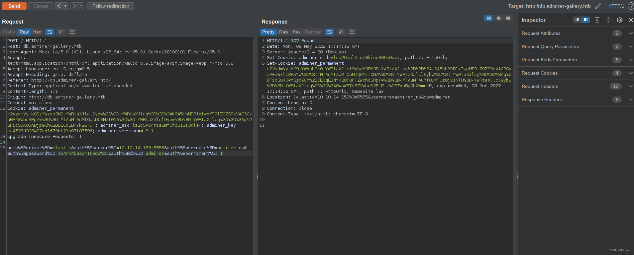Click the response Content-Type: text/html header
This screenshot has height=255, width=634.
pos(317,114)
